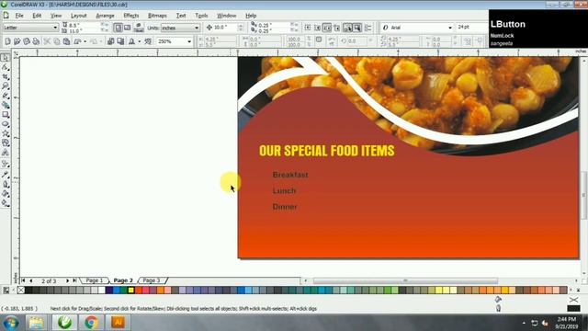The height and width of the screenshot is (331, 588).
Task: Open the Layout menu
Action: pos(79,16)
